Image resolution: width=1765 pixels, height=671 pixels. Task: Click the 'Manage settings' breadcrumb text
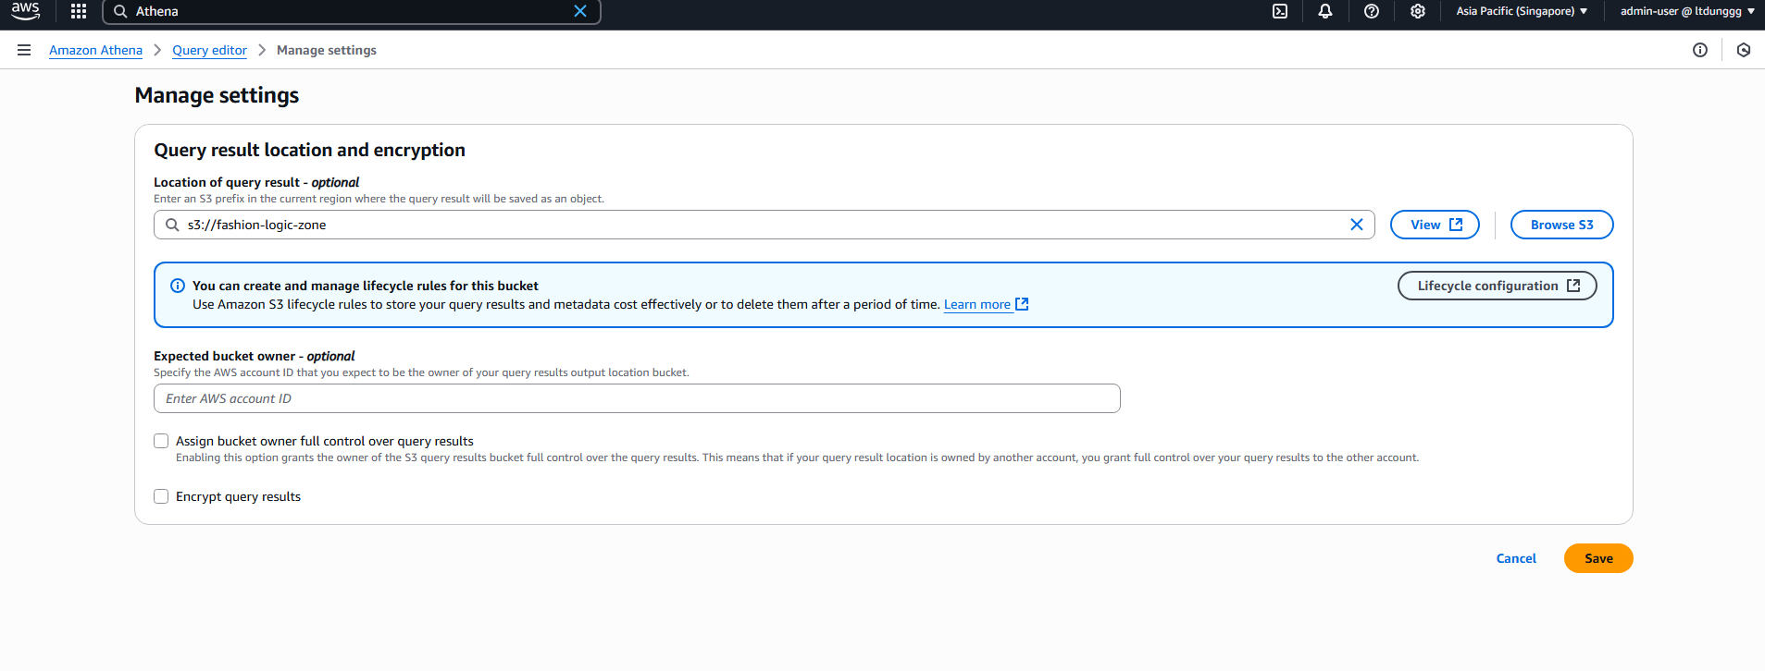[327, 50]
